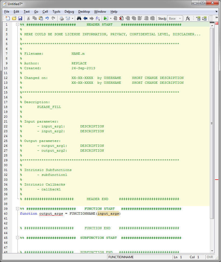Click the vertical scrollbar thumb
Screen dimensions: 221x262
(x=212, y=123)
